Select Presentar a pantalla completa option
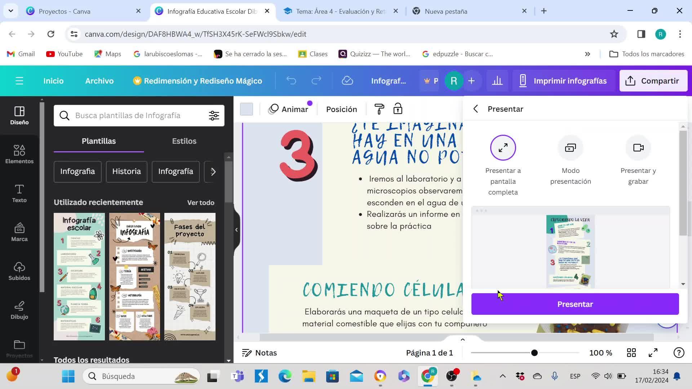 [503, 148]
